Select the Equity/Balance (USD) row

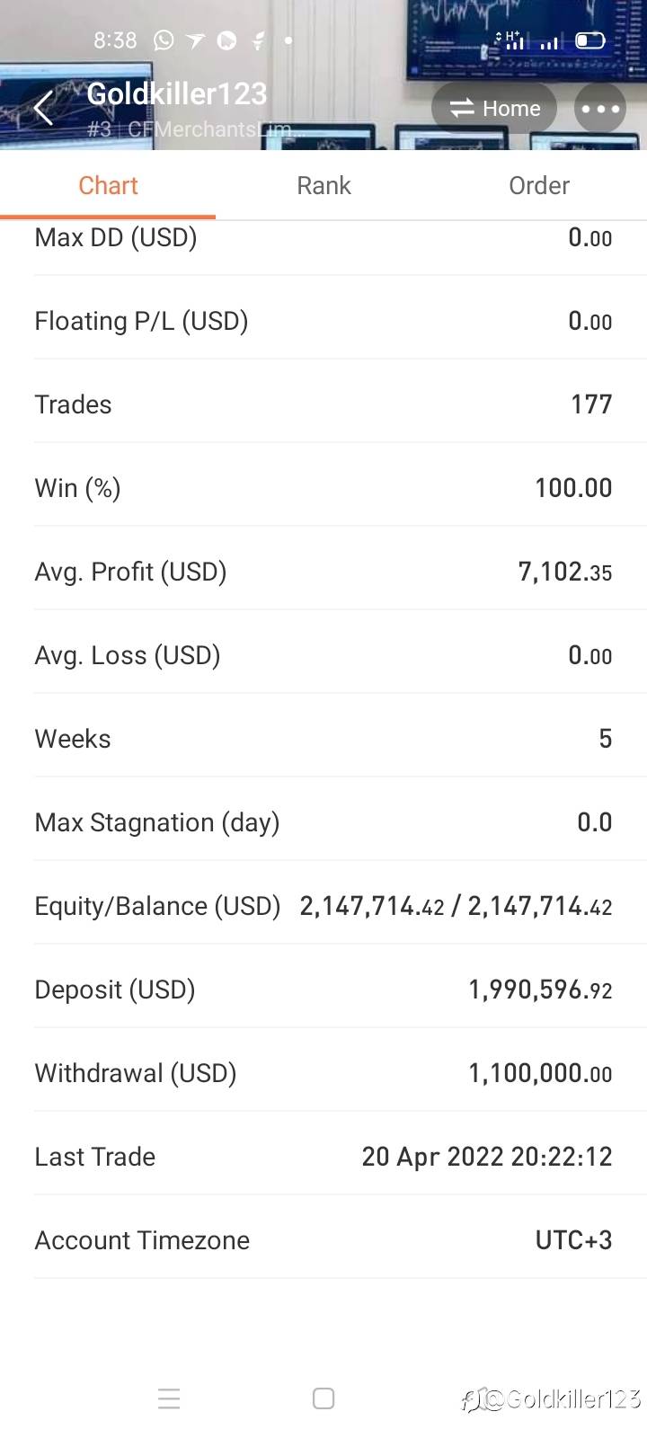click(x=323, y=906)
